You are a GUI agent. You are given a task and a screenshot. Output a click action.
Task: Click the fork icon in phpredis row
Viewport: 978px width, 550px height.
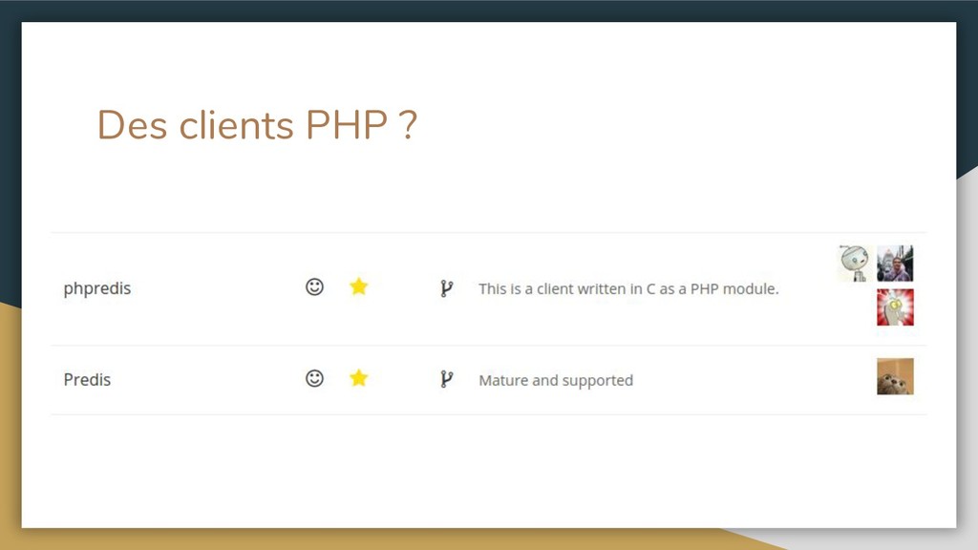point(445,288)
